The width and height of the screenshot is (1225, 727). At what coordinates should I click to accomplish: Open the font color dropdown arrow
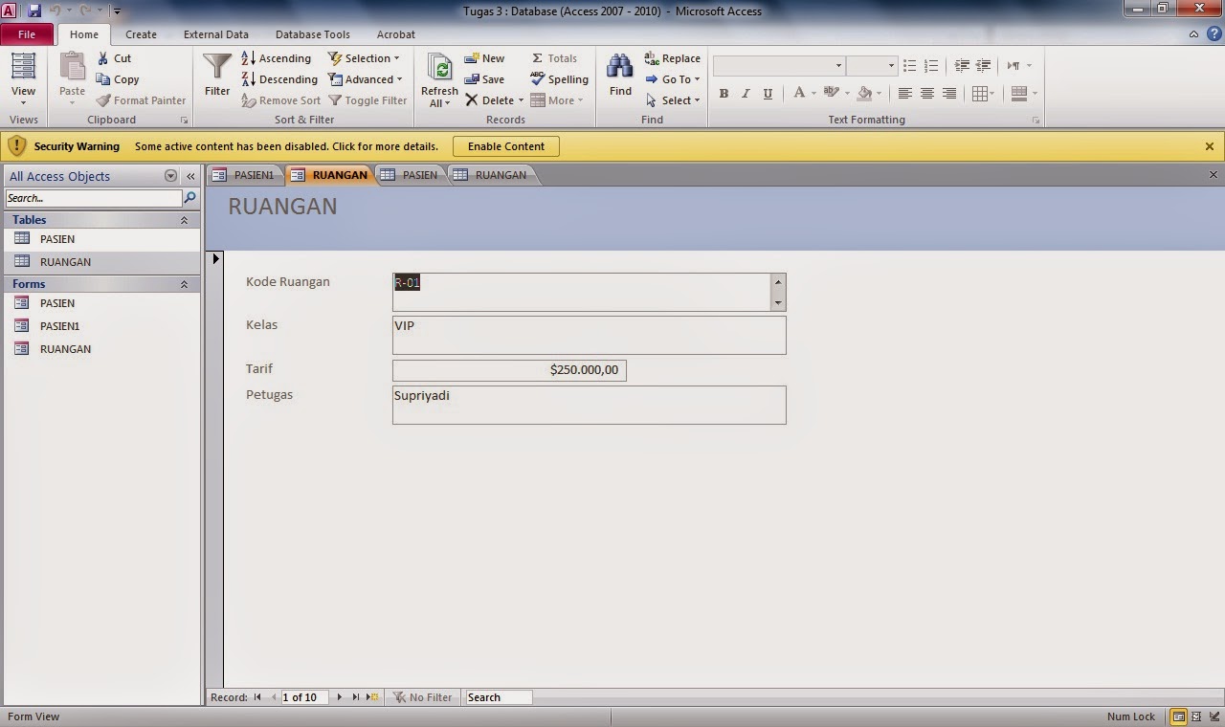point(813,94)
